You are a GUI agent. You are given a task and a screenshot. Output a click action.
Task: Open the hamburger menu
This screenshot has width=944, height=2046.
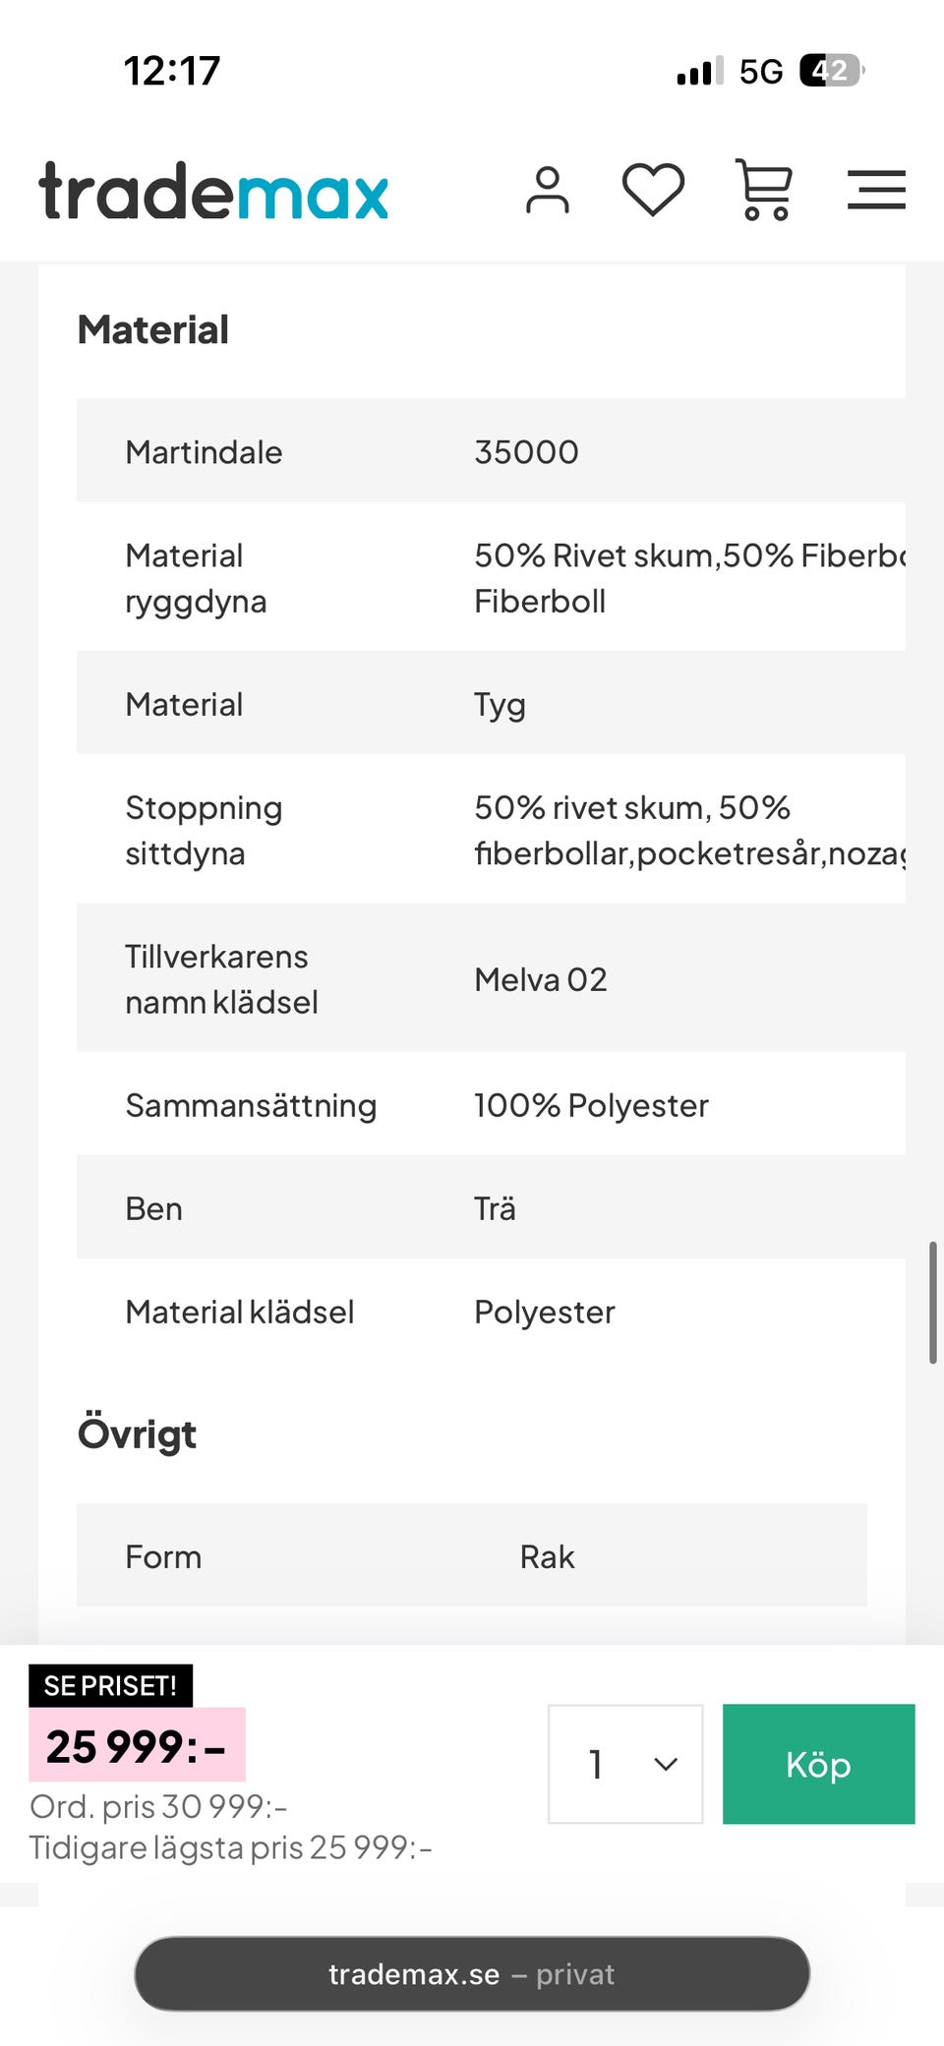pos(876,190)
